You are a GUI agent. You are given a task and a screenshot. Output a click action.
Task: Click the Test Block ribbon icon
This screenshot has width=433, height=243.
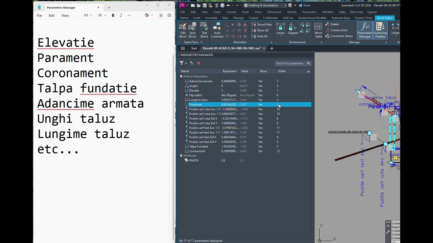[204, 30]
